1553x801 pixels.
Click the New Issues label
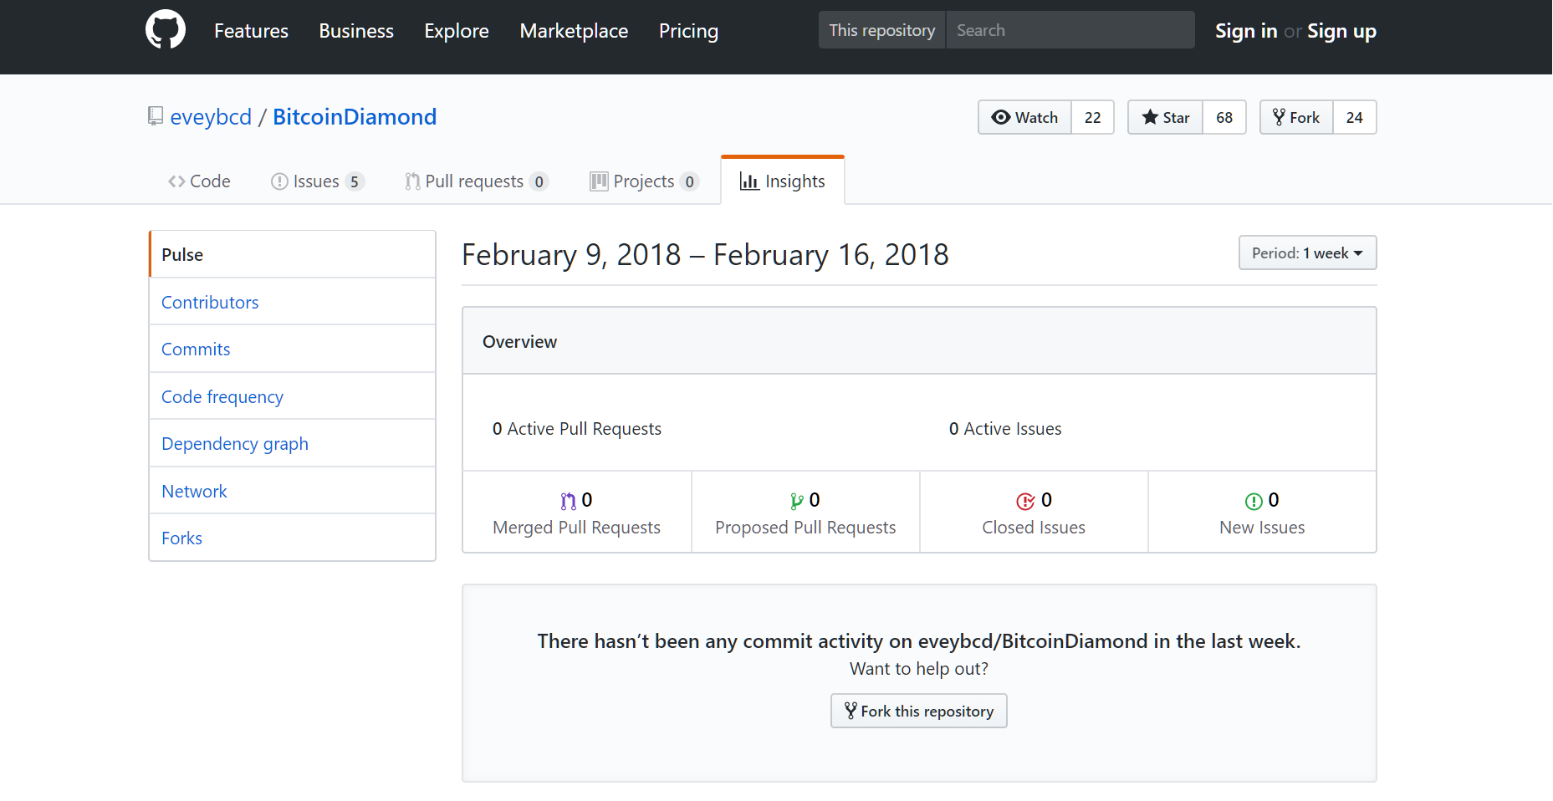(1262, 528)
